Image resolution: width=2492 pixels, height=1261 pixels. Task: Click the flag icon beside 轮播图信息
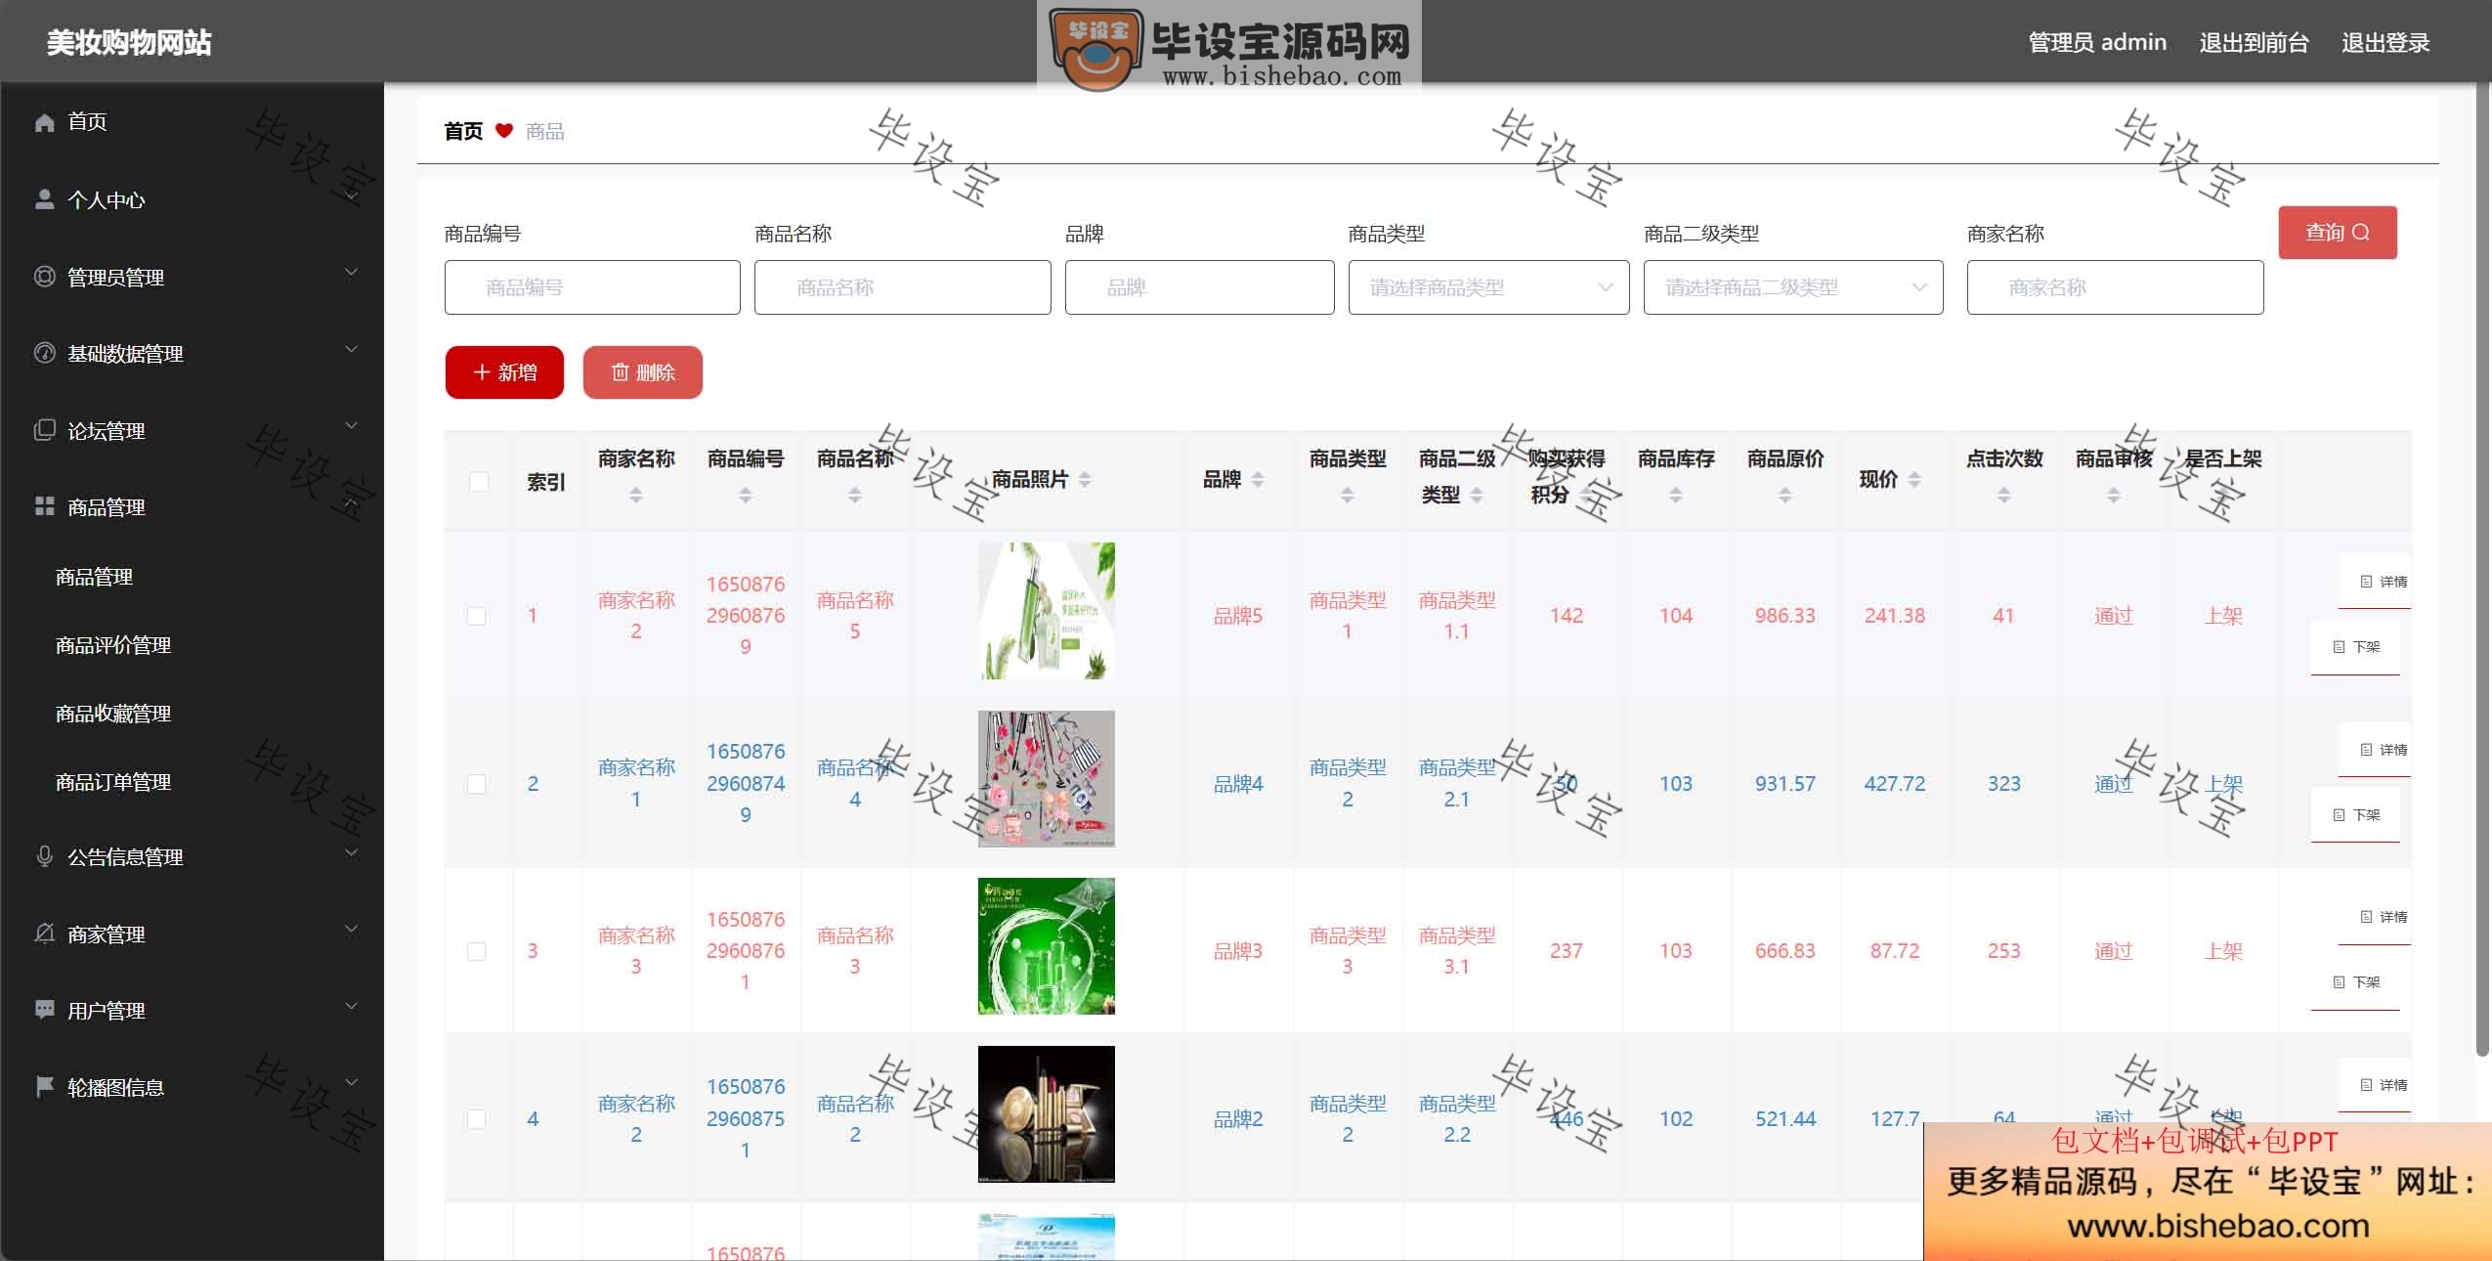point(44,1086)
